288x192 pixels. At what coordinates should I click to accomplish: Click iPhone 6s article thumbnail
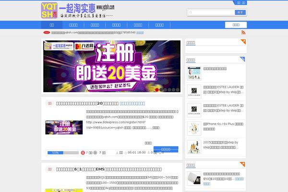(194, 129)
